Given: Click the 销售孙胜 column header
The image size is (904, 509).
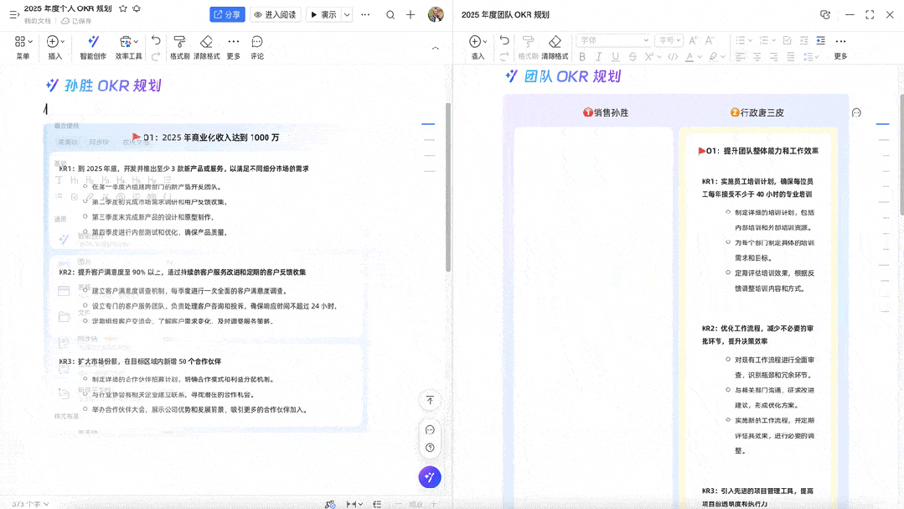Looking at the screenshot, I should [606, 112].
